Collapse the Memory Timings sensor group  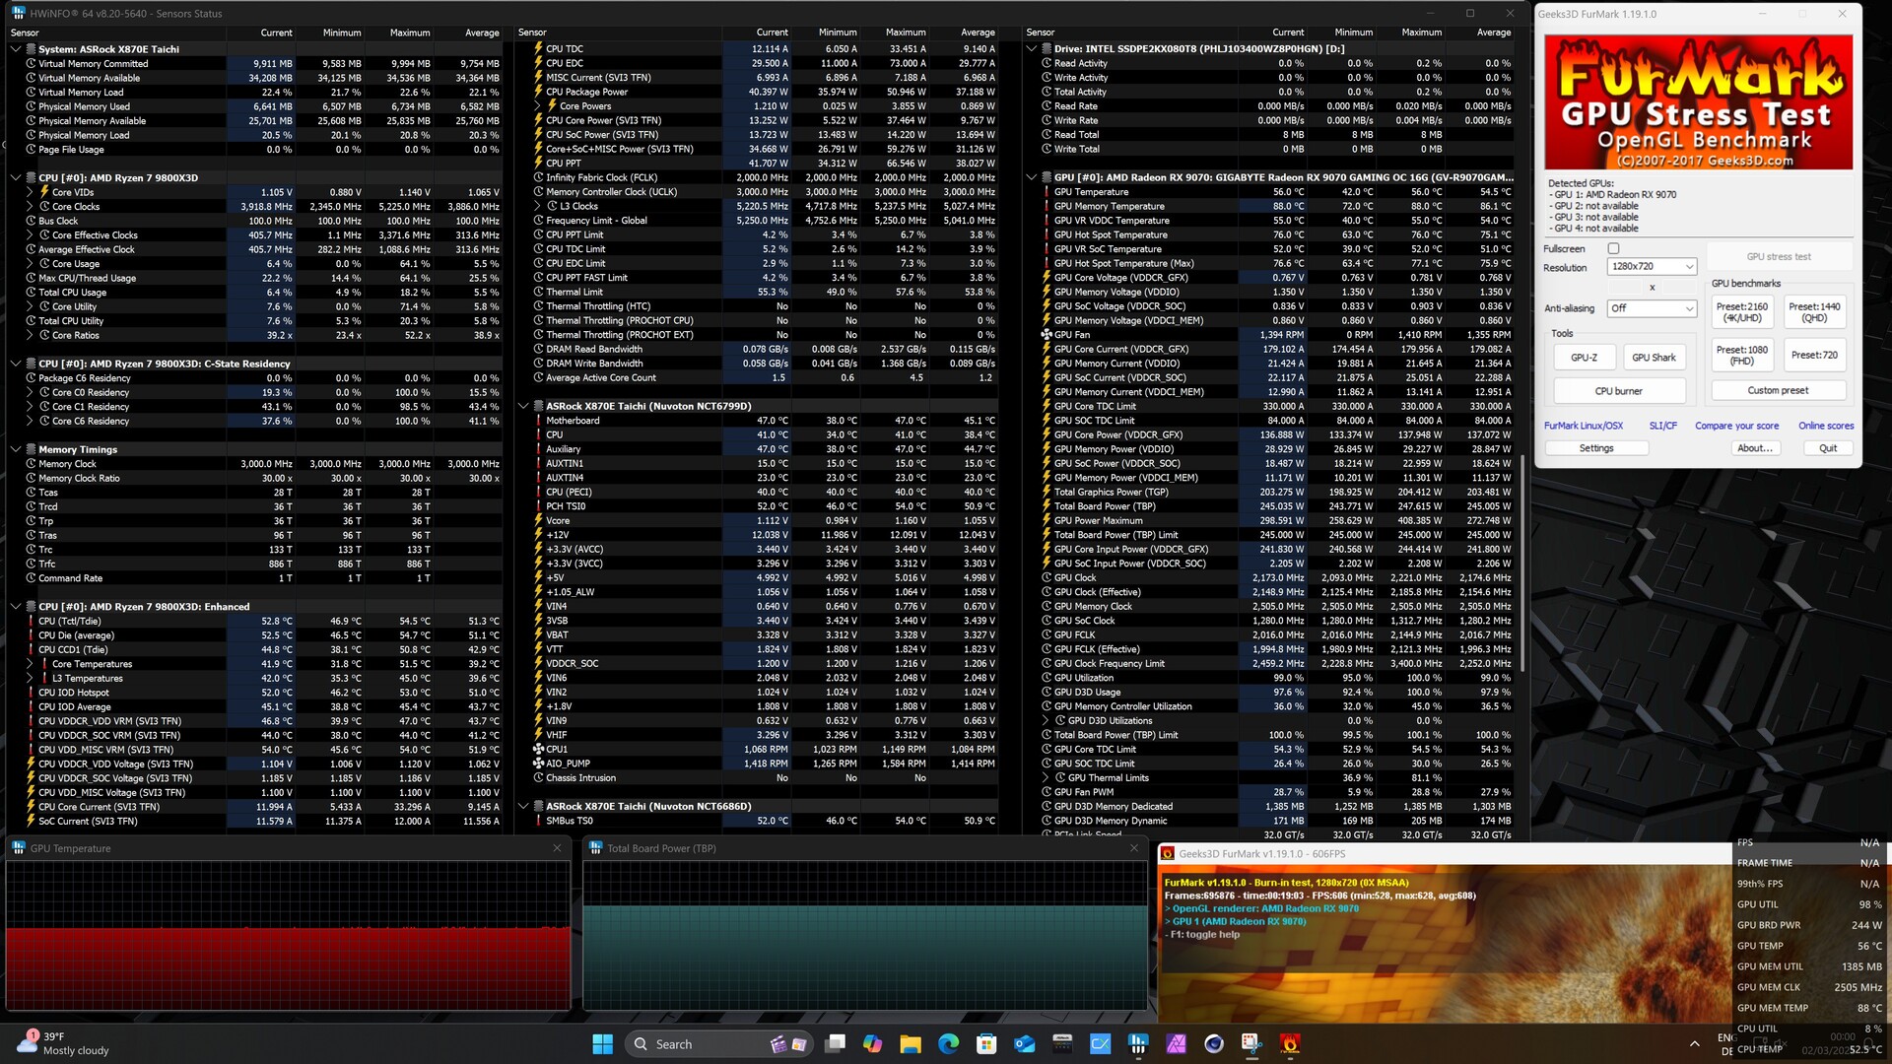coord(16,449)
